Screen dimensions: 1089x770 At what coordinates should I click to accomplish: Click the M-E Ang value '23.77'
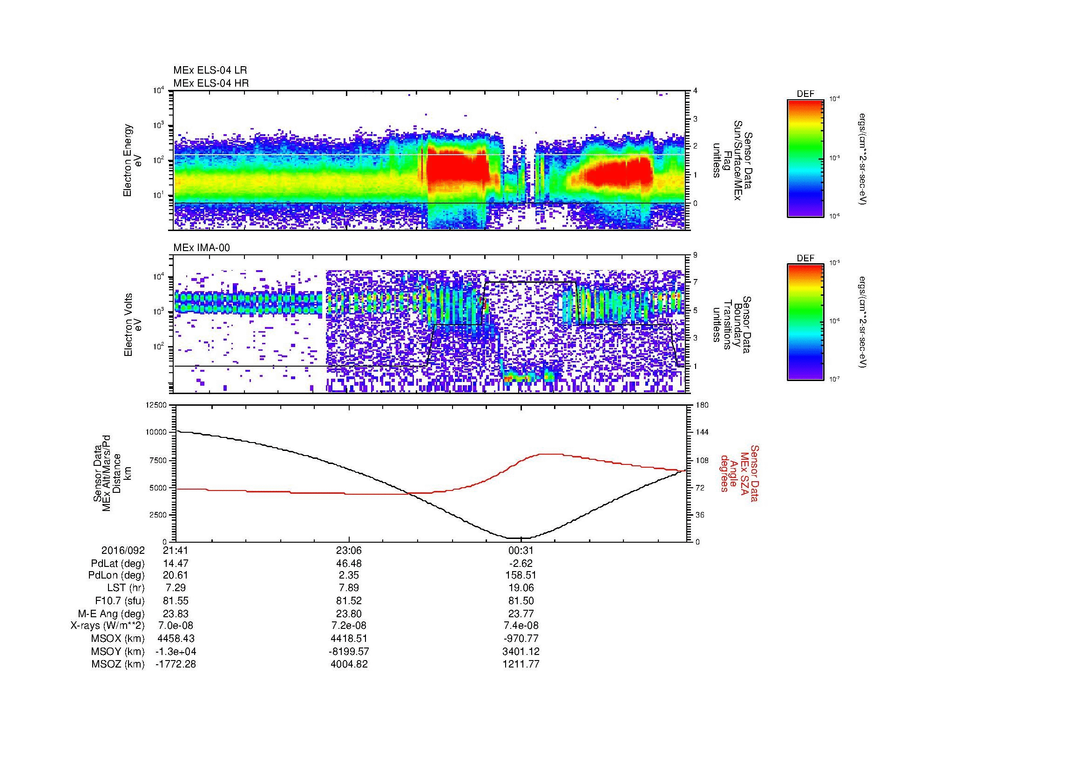click(x=521, y=613)
